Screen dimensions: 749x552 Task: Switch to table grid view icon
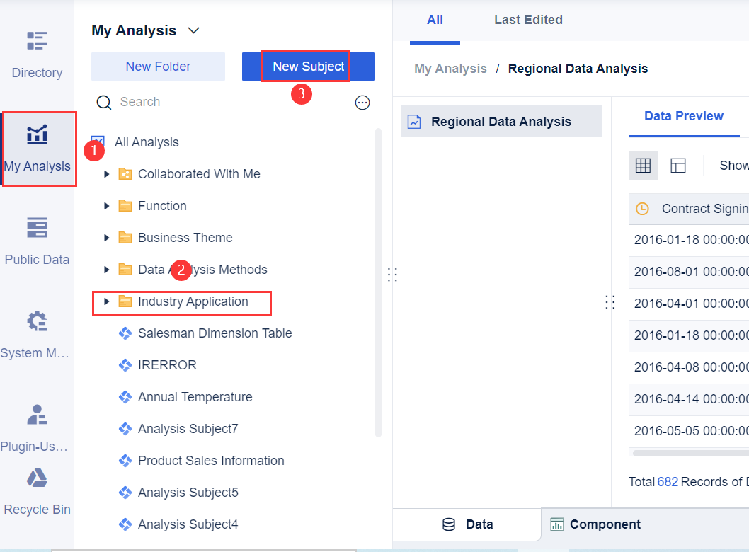click(x=643, y=166)
